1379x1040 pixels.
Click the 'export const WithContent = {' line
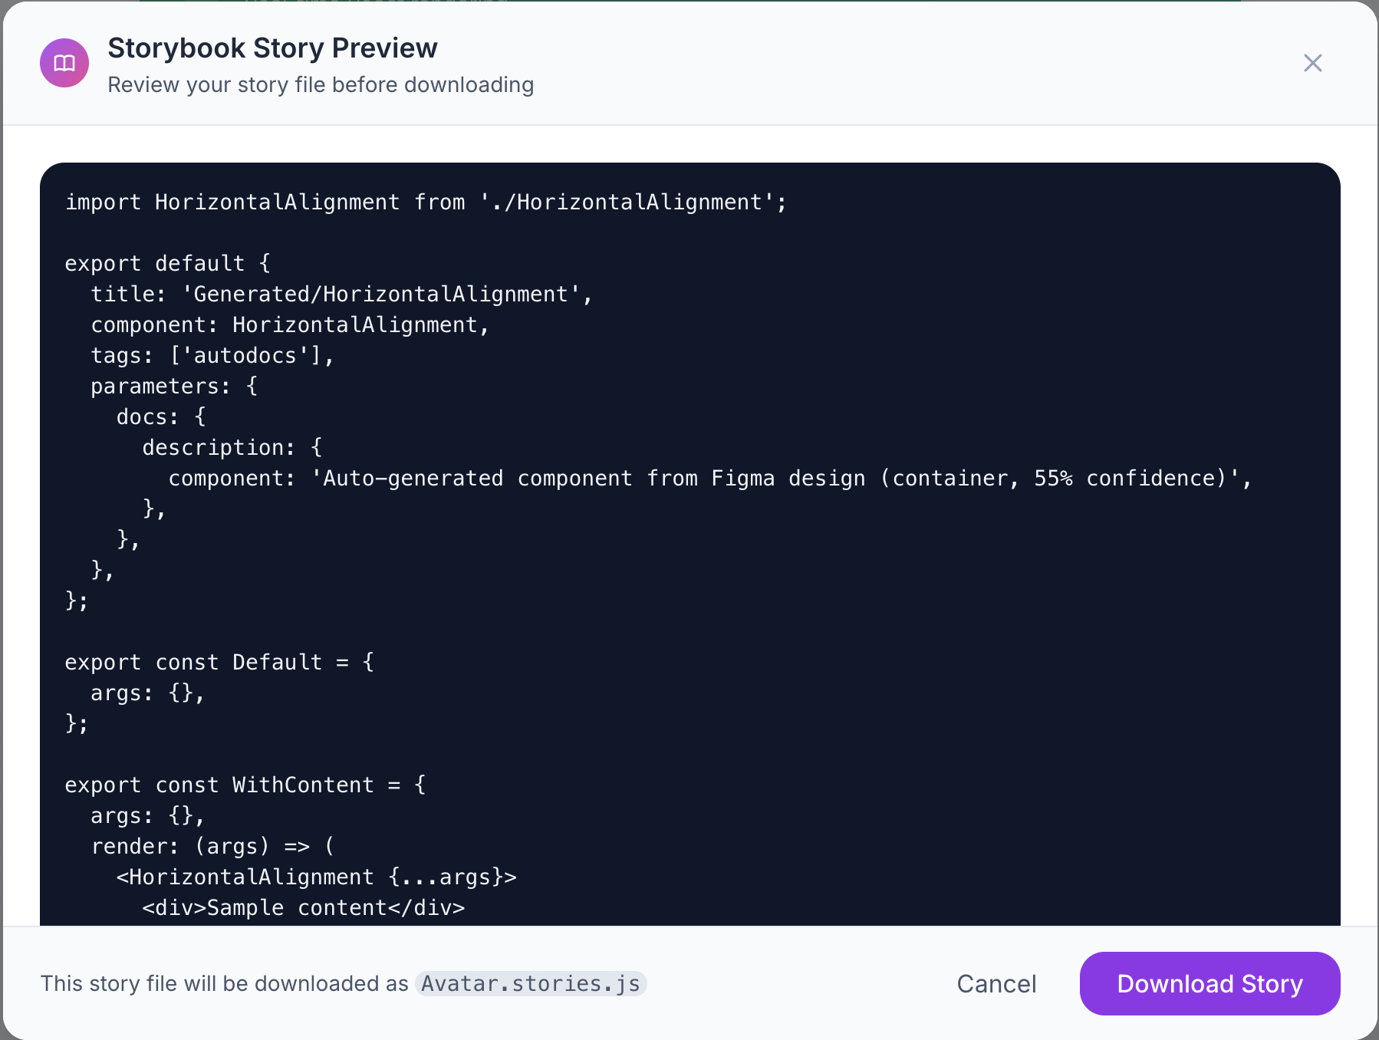[245, 785]
